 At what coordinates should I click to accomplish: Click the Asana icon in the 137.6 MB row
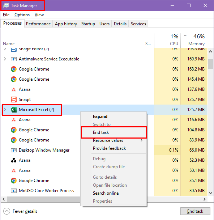coord(14,89)
